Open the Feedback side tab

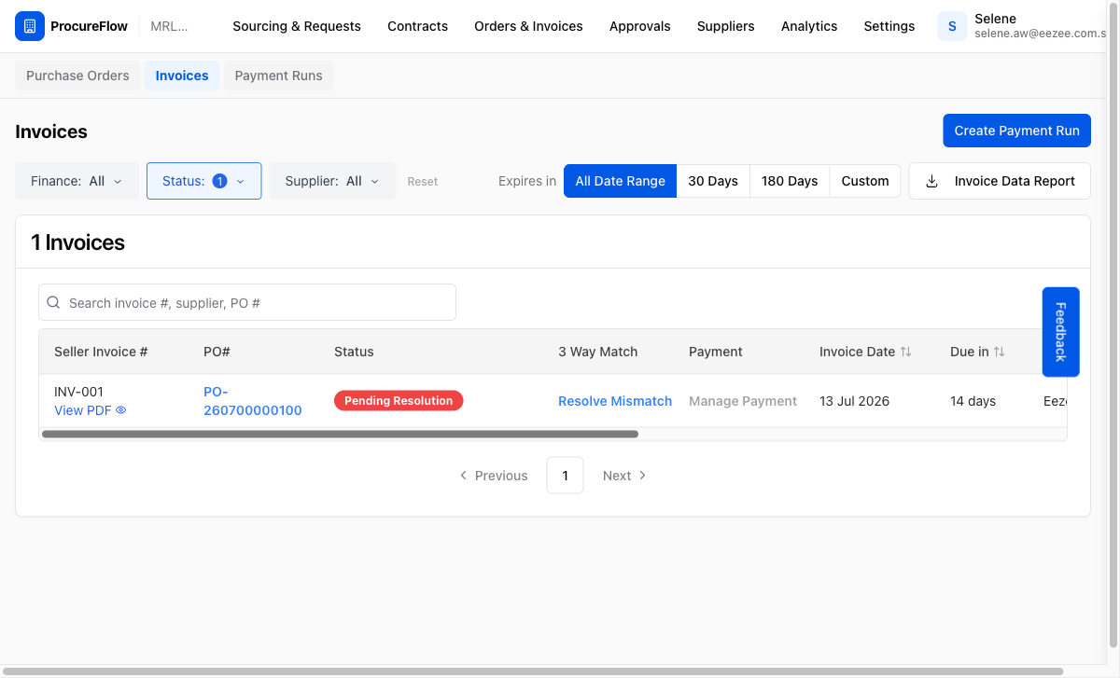(x=1060, y=332)
